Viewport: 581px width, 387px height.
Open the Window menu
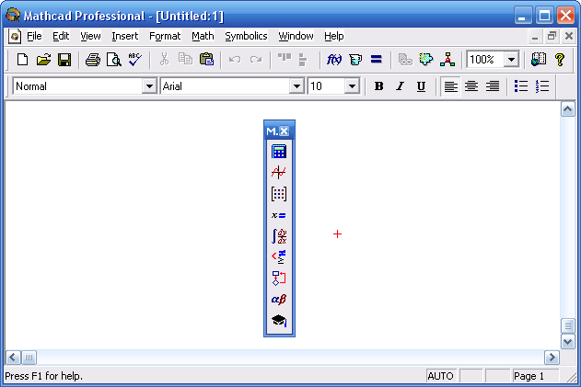[x=296, y=36]
